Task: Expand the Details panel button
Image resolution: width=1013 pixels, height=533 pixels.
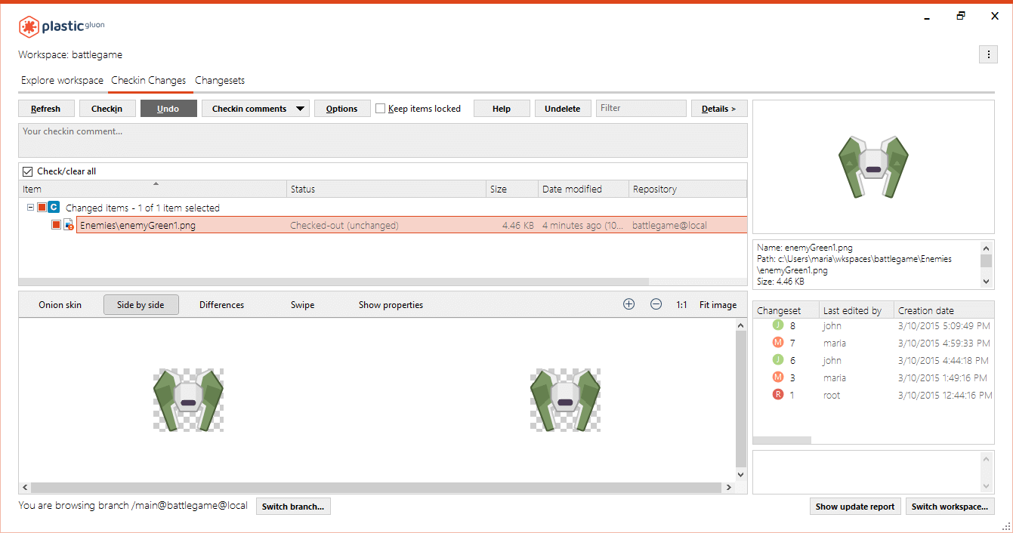Action: [719, 109]
